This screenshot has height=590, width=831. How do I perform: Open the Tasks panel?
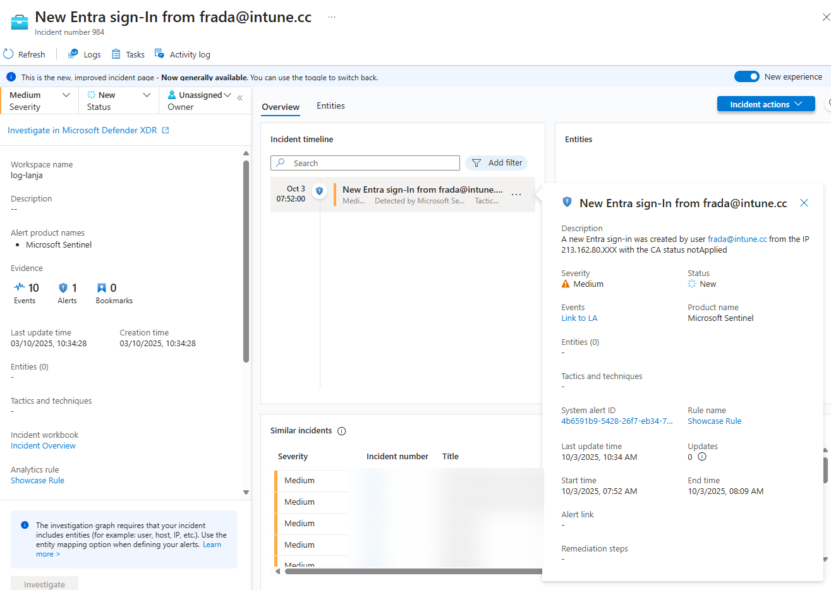[x=128, y=54]
